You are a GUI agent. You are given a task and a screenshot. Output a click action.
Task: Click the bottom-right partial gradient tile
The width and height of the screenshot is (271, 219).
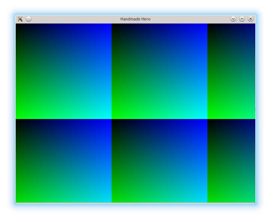click(231, 161)
